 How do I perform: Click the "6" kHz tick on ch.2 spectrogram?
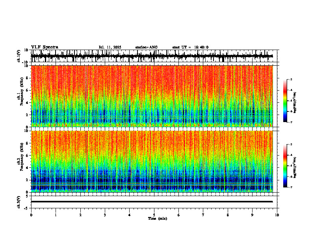28,156
